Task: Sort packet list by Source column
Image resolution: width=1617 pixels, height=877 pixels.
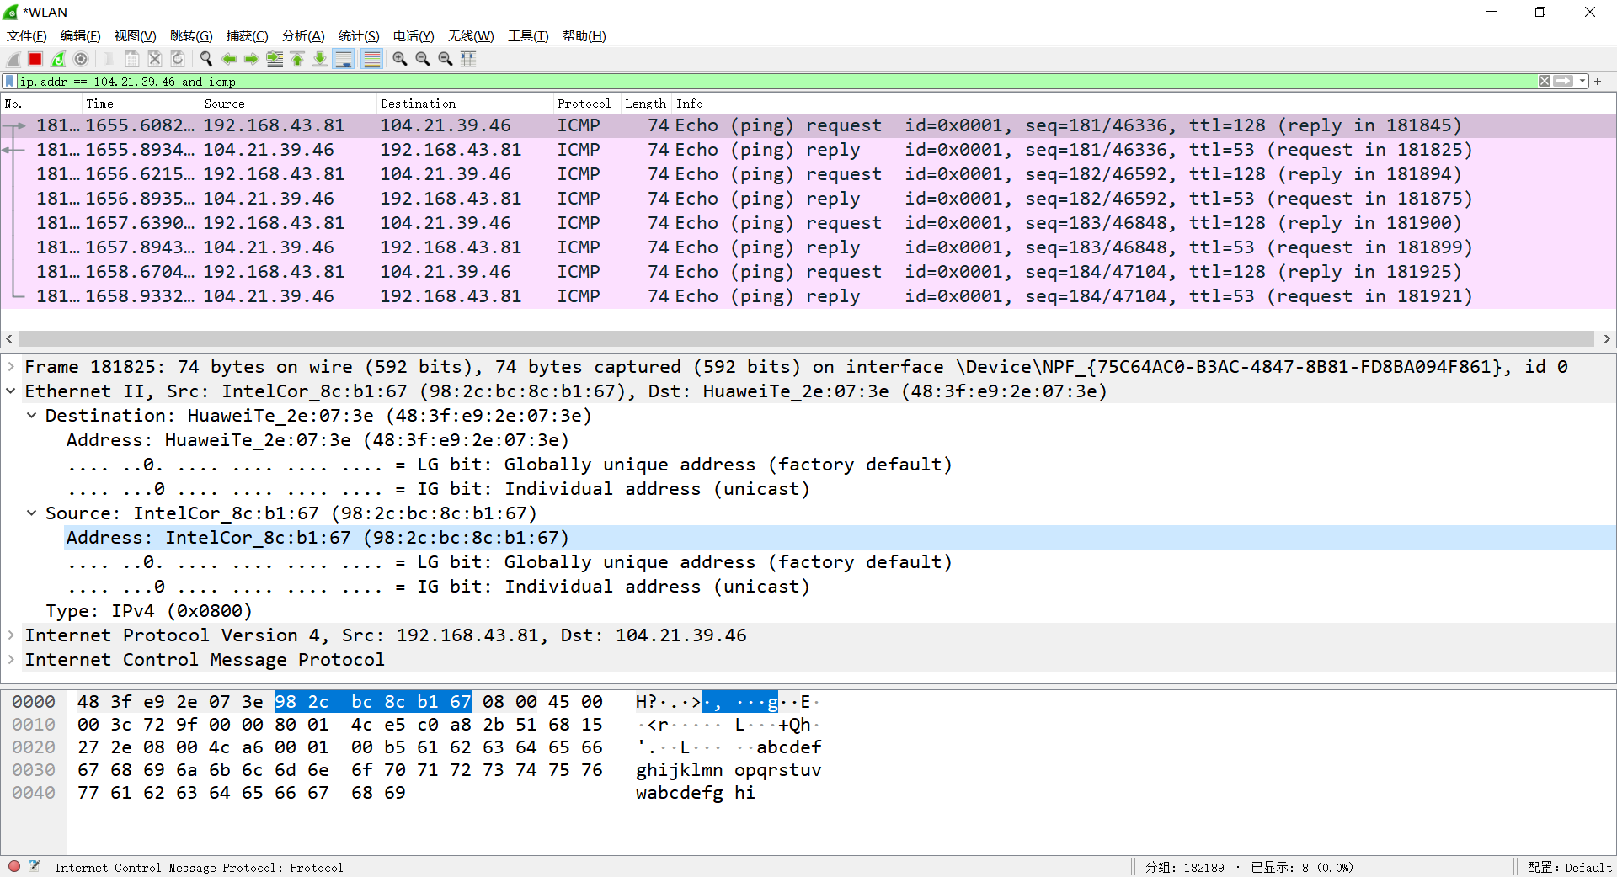Action: [288, 104]
